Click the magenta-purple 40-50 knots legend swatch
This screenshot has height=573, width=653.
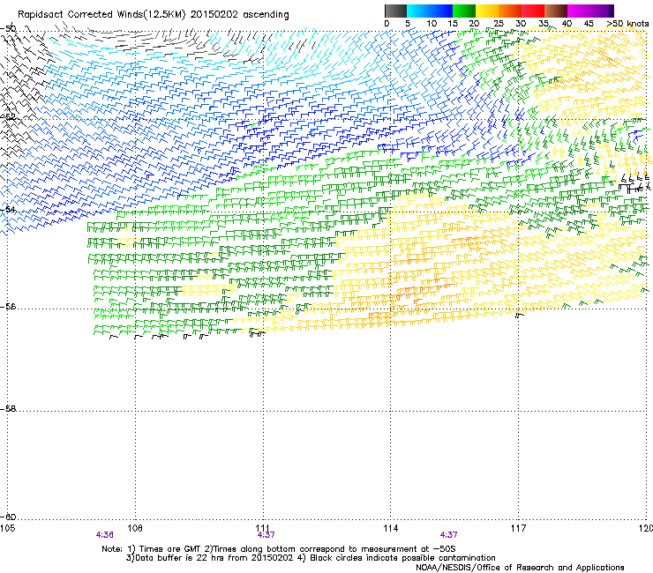[590, 11]
